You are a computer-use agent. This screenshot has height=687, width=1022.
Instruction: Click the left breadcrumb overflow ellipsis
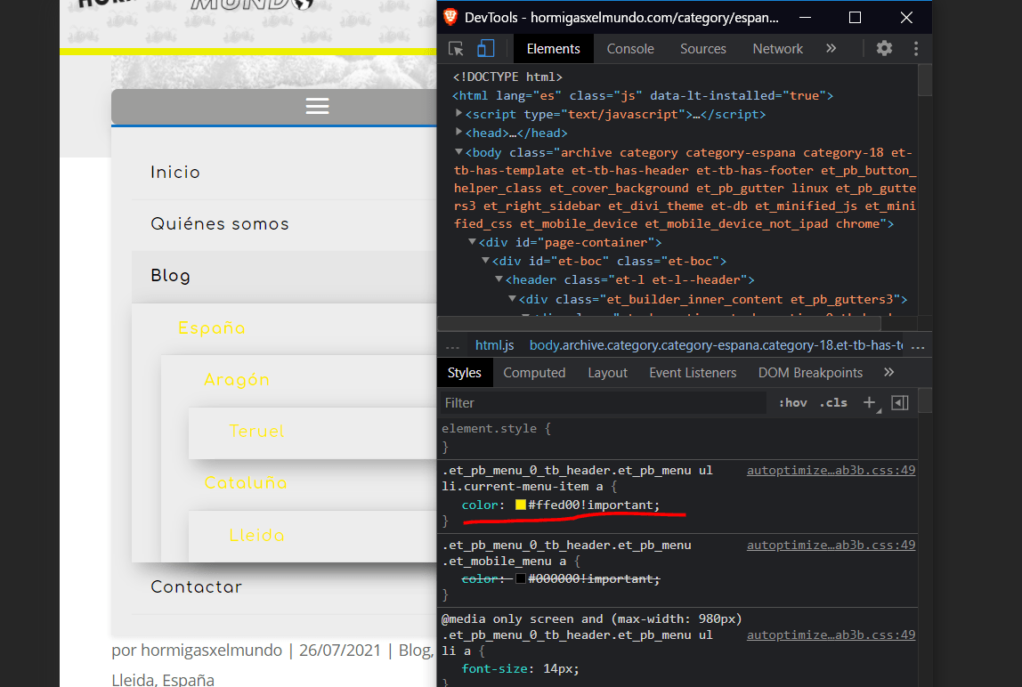click(x=452, y=346)
